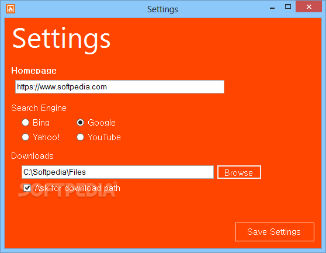The height and width of the screenshot is (253, 326).
Task: Save Settings with the bottom button
Action: pos(275,232)
